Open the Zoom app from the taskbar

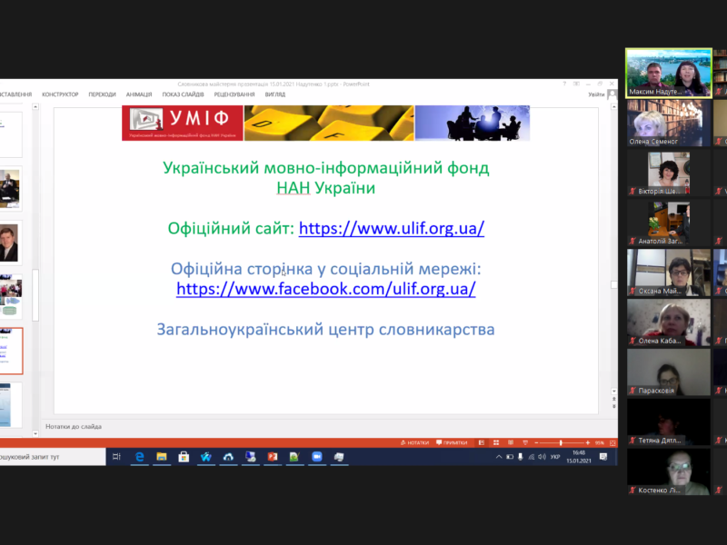(x=317, y=457)
